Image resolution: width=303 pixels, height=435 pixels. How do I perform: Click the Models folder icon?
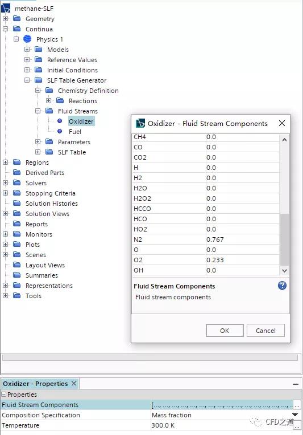click(39, 50)
